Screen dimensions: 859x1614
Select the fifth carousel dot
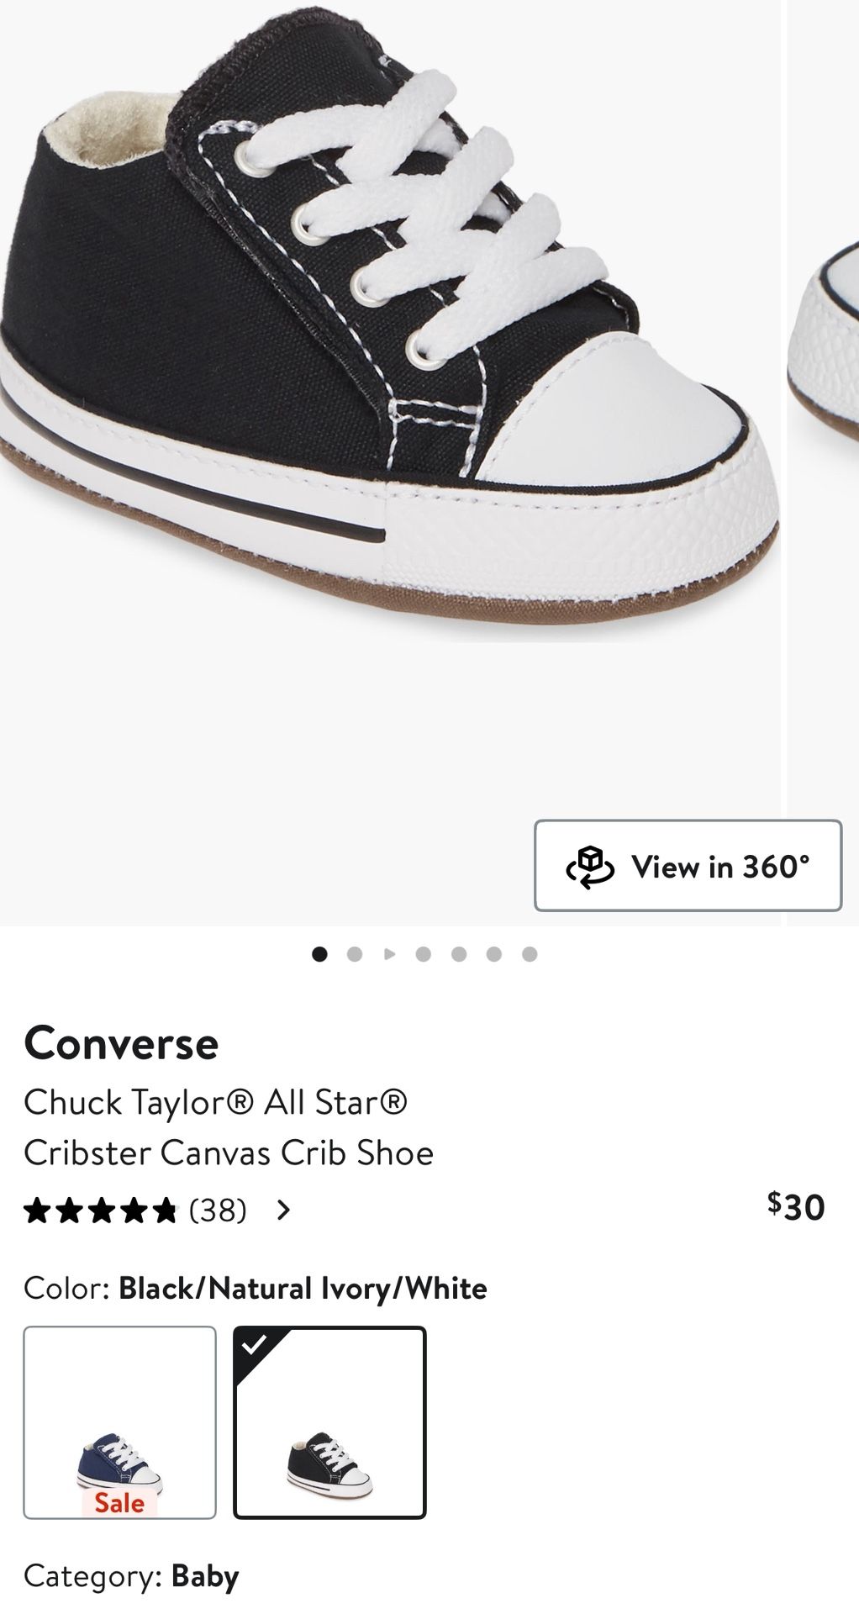459,954
